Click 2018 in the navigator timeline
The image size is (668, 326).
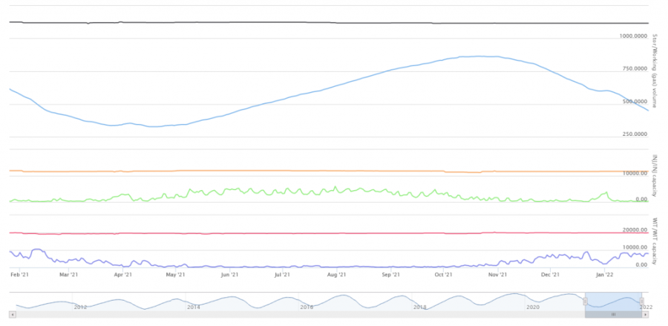tap(419, 307)
